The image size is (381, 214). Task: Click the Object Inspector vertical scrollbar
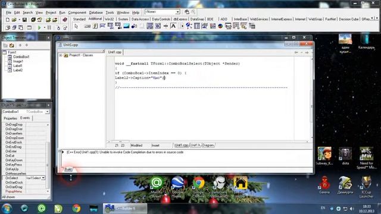tap(48, 158)
